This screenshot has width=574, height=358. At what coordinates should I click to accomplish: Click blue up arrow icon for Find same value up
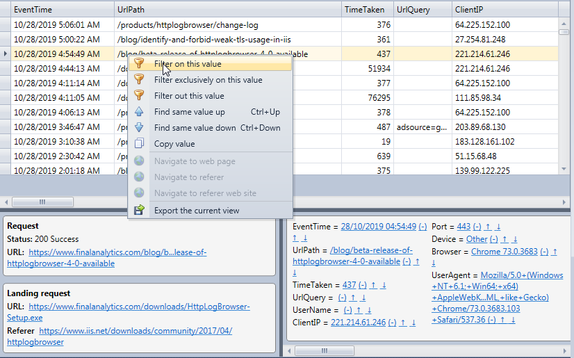pyautogui.click(x=139, y=112)
